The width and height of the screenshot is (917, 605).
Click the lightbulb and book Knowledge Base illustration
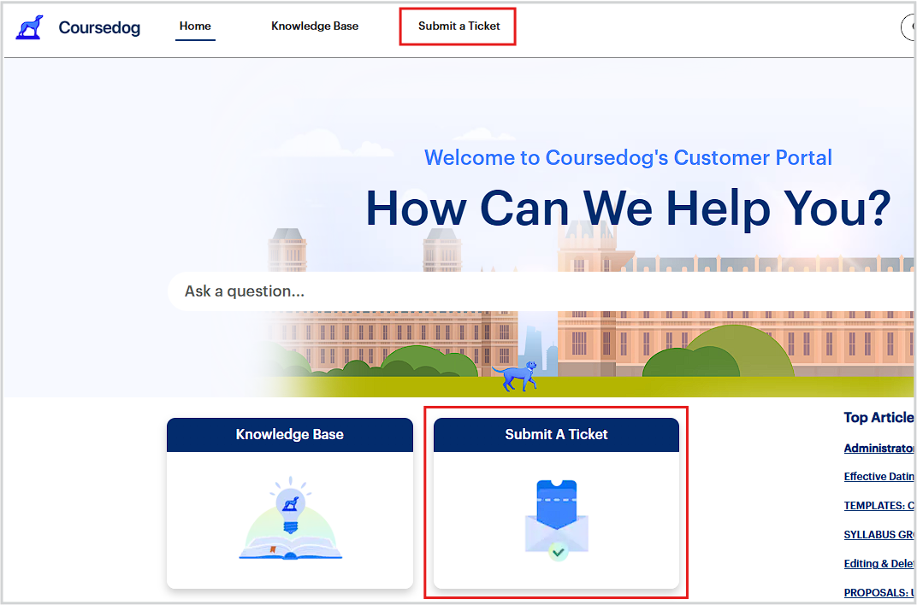pos(290,518)
